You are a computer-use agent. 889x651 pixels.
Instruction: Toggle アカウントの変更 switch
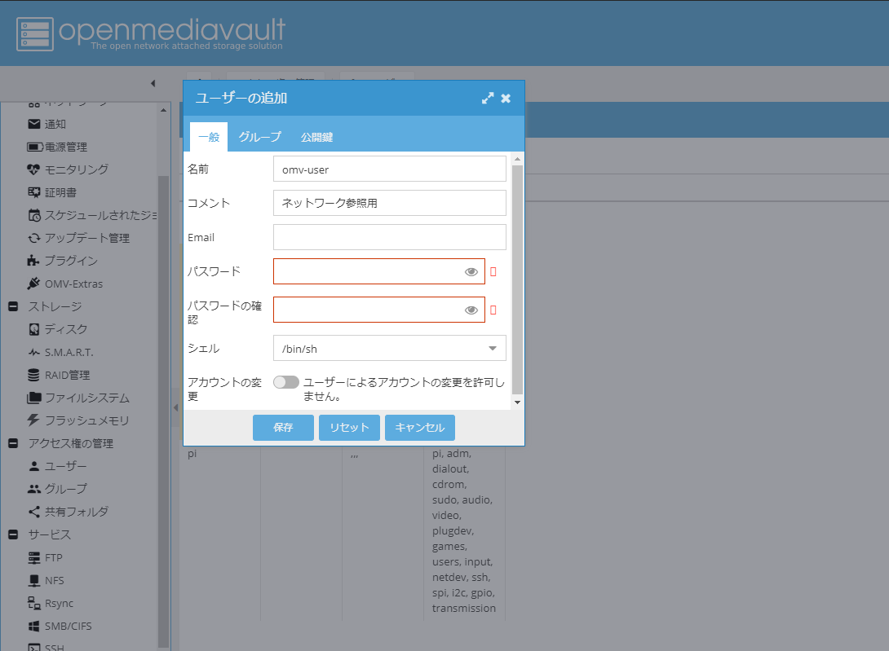[x=285, y=382]
